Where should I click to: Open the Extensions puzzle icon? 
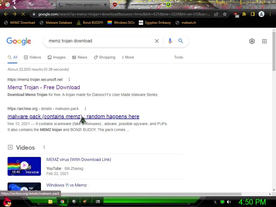pyautogui.click(x=244, y=14)
